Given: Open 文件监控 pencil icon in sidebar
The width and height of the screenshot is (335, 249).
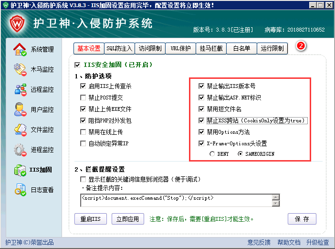Looking at the screenshot, I should [x=21, y=130].
